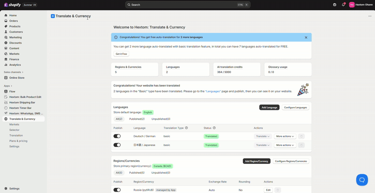Open the three-dot app menu
Screen dimensions: 375x193
tap(370, 16)
